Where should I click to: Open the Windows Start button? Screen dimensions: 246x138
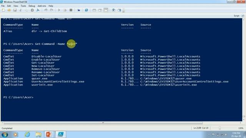(5, 135)
